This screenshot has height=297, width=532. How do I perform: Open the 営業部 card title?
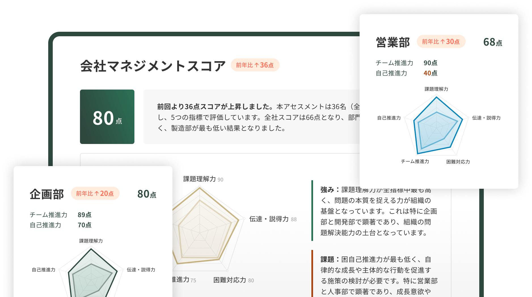(x=393, y=43)
